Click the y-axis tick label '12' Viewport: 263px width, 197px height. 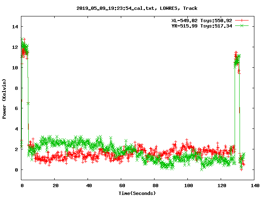[15, 47]
